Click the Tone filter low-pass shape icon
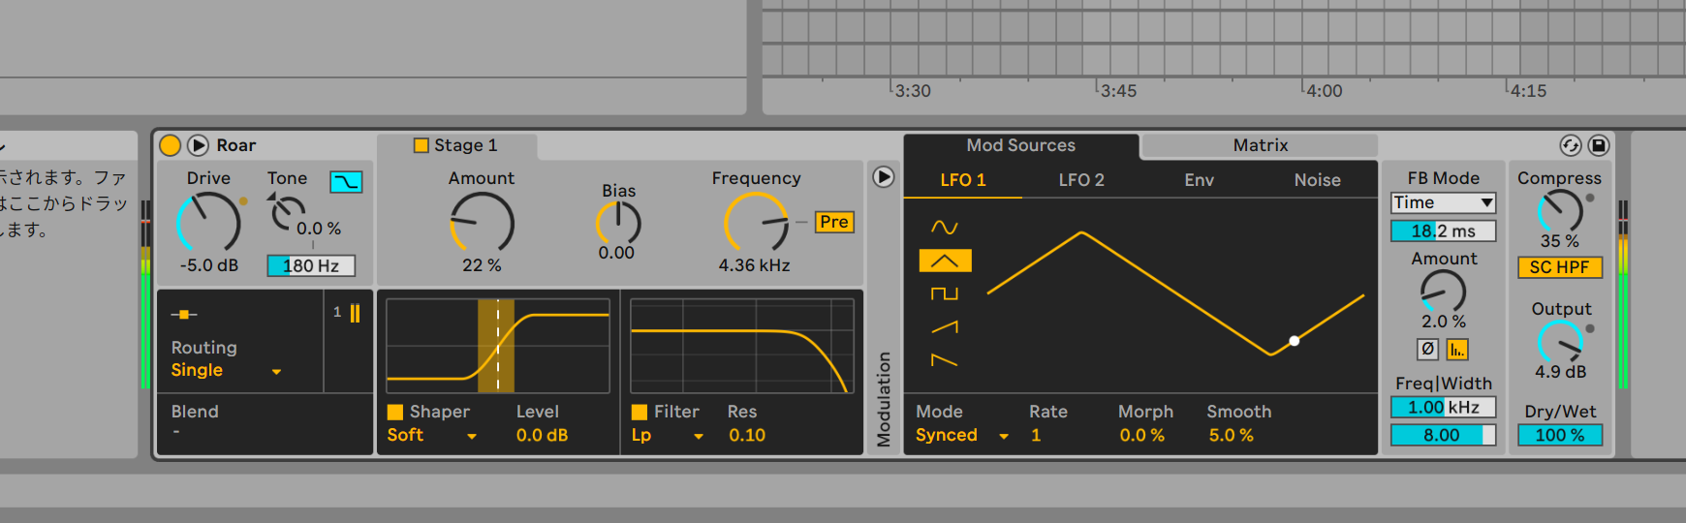The image size is (1686, 523). 346,181
